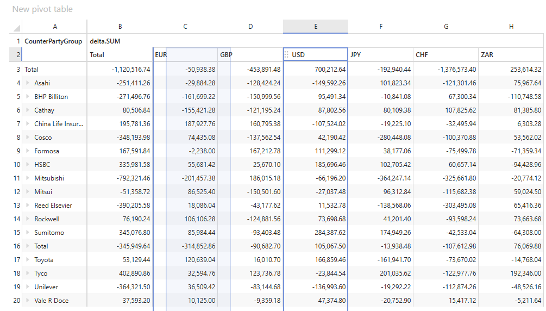Grab the drag handle on USD header

(286, 55)
